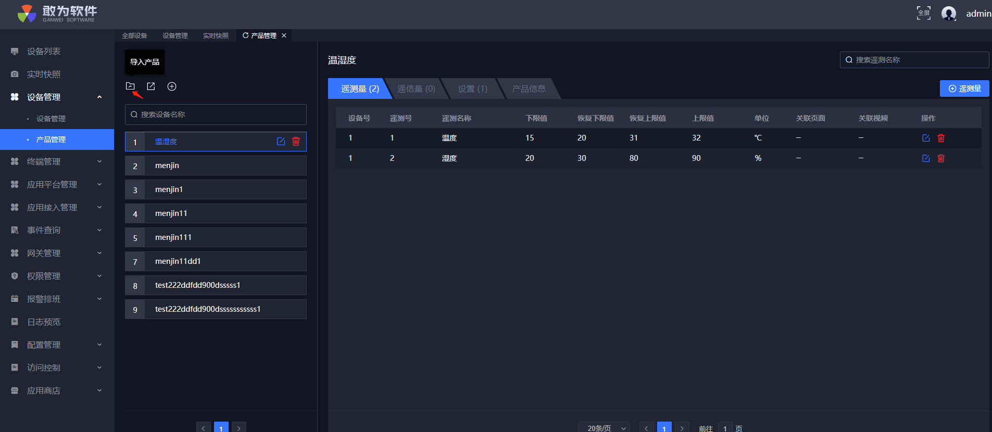Switch to the 实时快照 top tab

[216, 35]
